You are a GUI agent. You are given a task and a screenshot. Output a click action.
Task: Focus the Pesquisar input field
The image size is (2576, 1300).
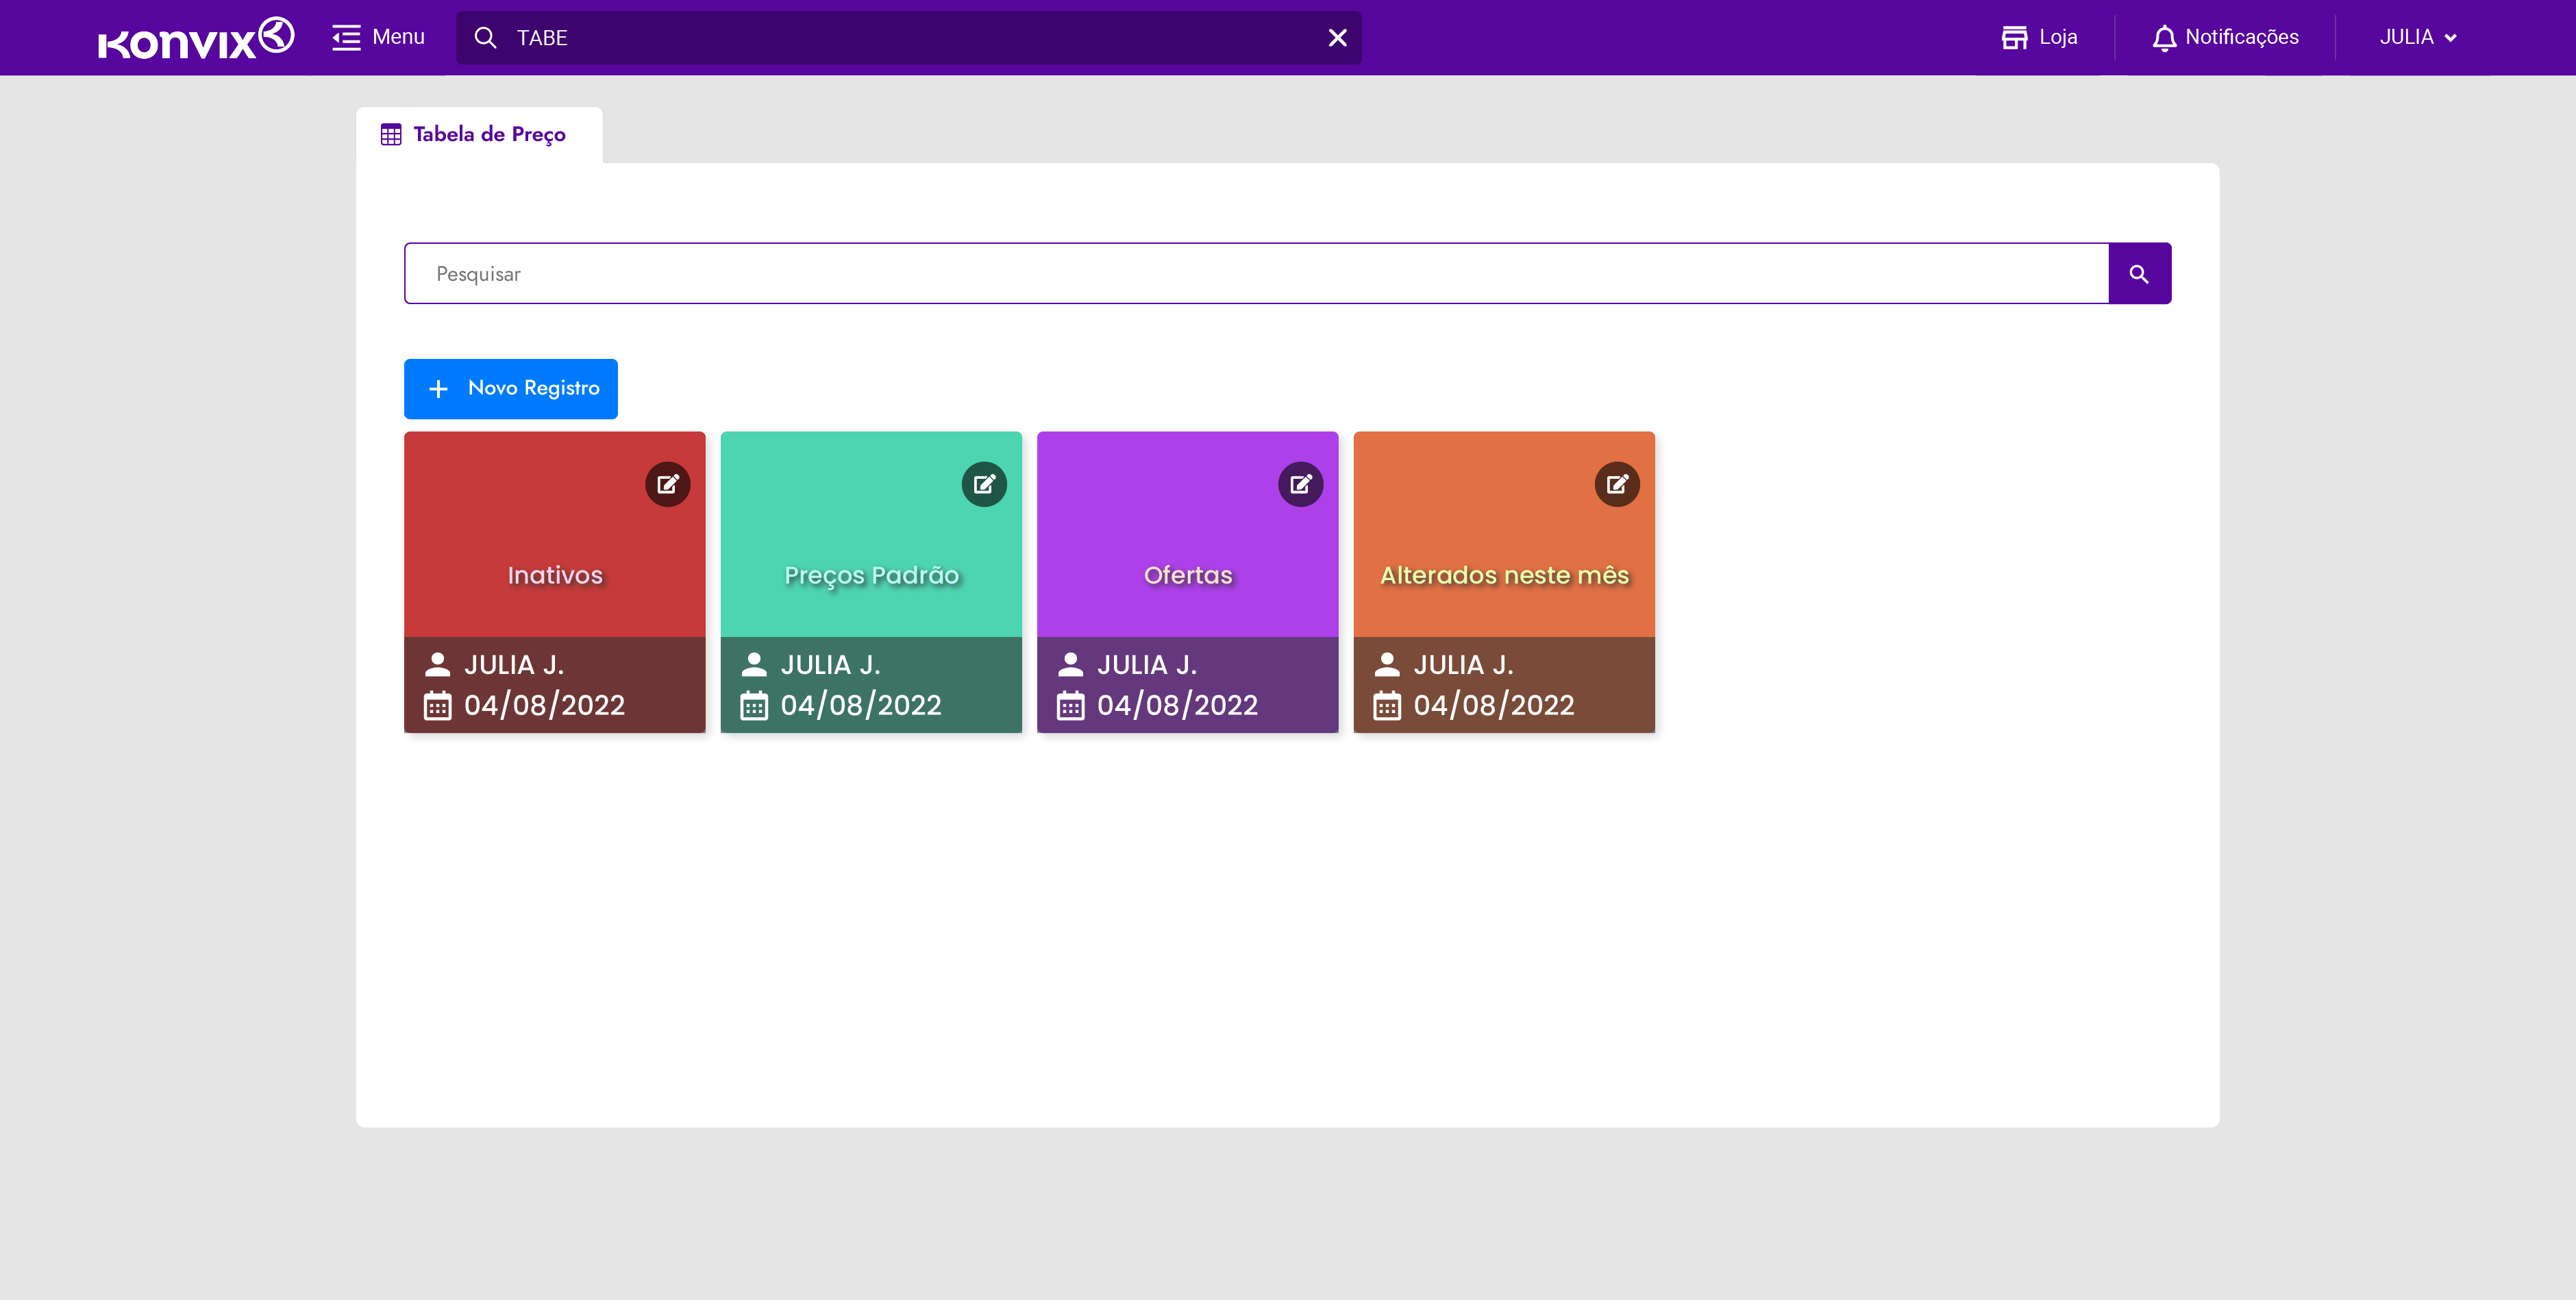[x=1255, y=273]
